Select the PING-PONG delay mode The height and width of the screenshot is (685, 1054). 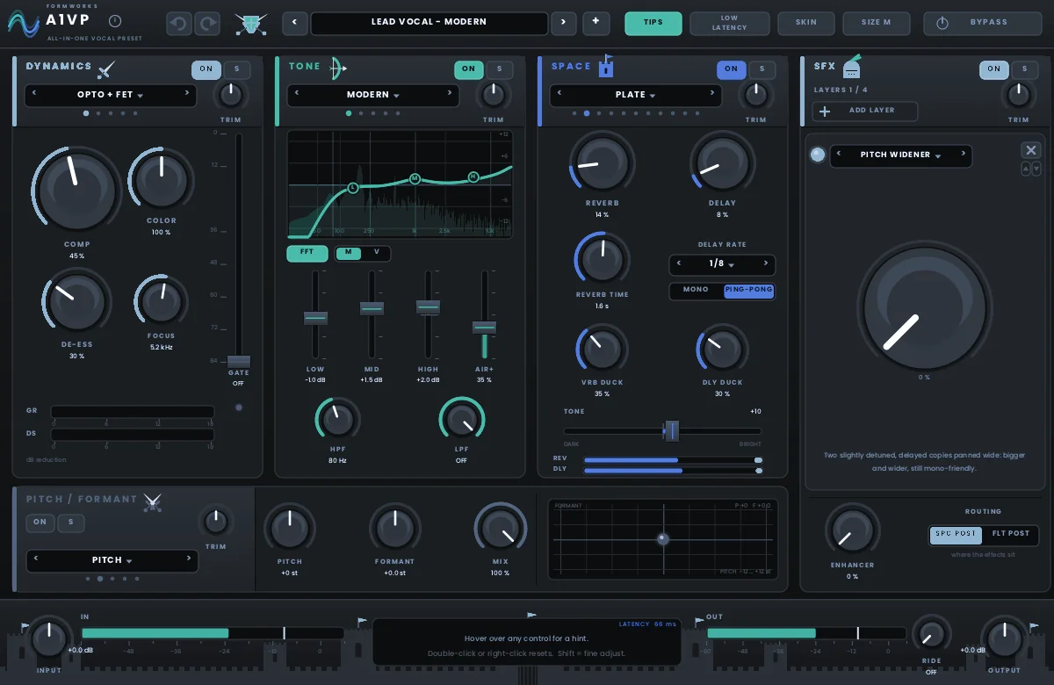point(748,291)
